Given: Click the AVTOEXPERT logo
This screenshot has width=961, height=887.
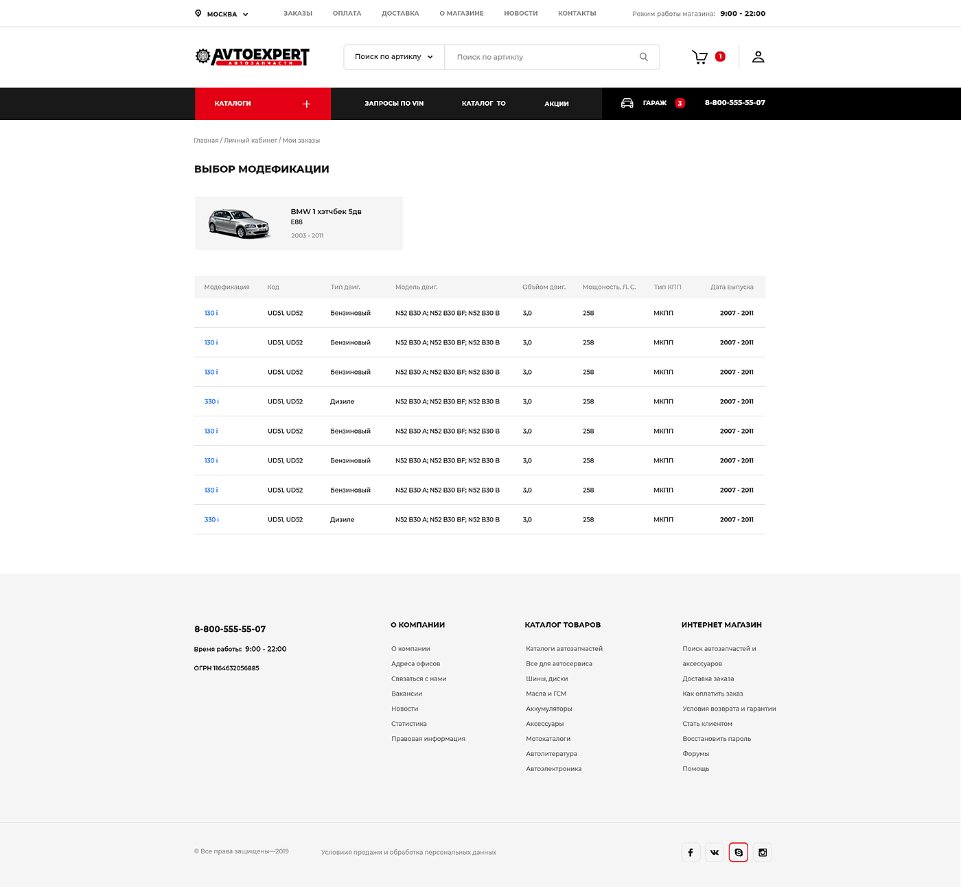Looking at the screenshot, I should click(x=252, y=57).
